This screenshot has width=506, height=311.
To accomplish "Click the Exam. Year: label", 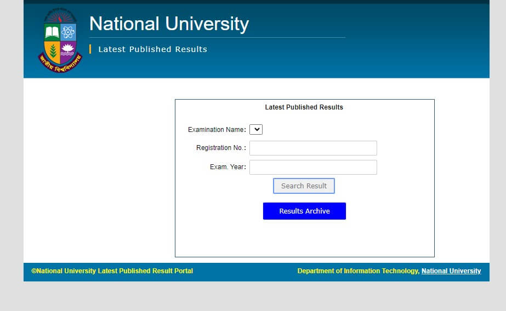I will point(228,167).
